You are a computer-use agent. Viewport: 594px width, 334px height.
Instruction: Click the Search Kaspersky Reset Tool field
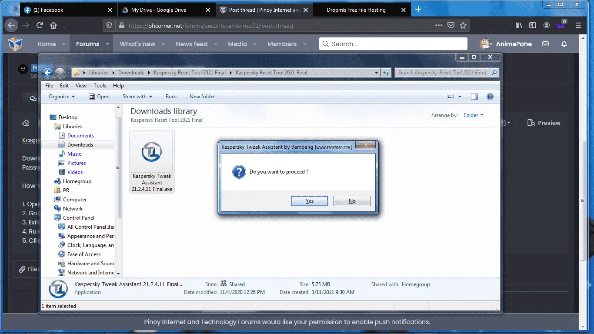(x=447, y=73)
